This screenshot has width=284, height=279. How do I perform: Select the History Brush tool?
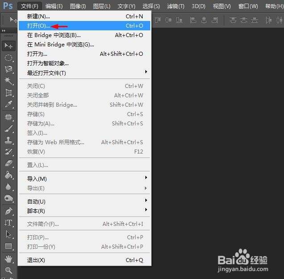[8, 152]
